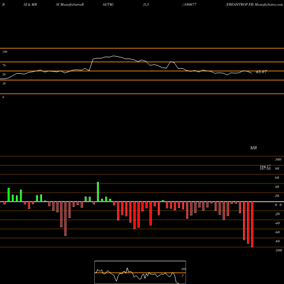Screen dimensions: 284x284
Task: Click the "SI(TM)" header text
Action: point(108,5)
